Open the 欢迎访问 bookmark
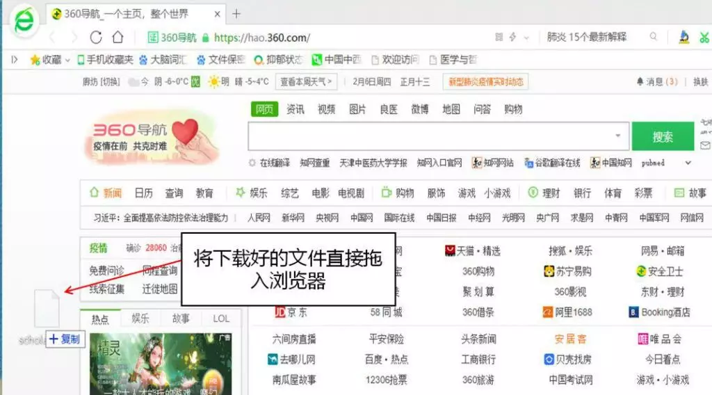 pos(395,60)
